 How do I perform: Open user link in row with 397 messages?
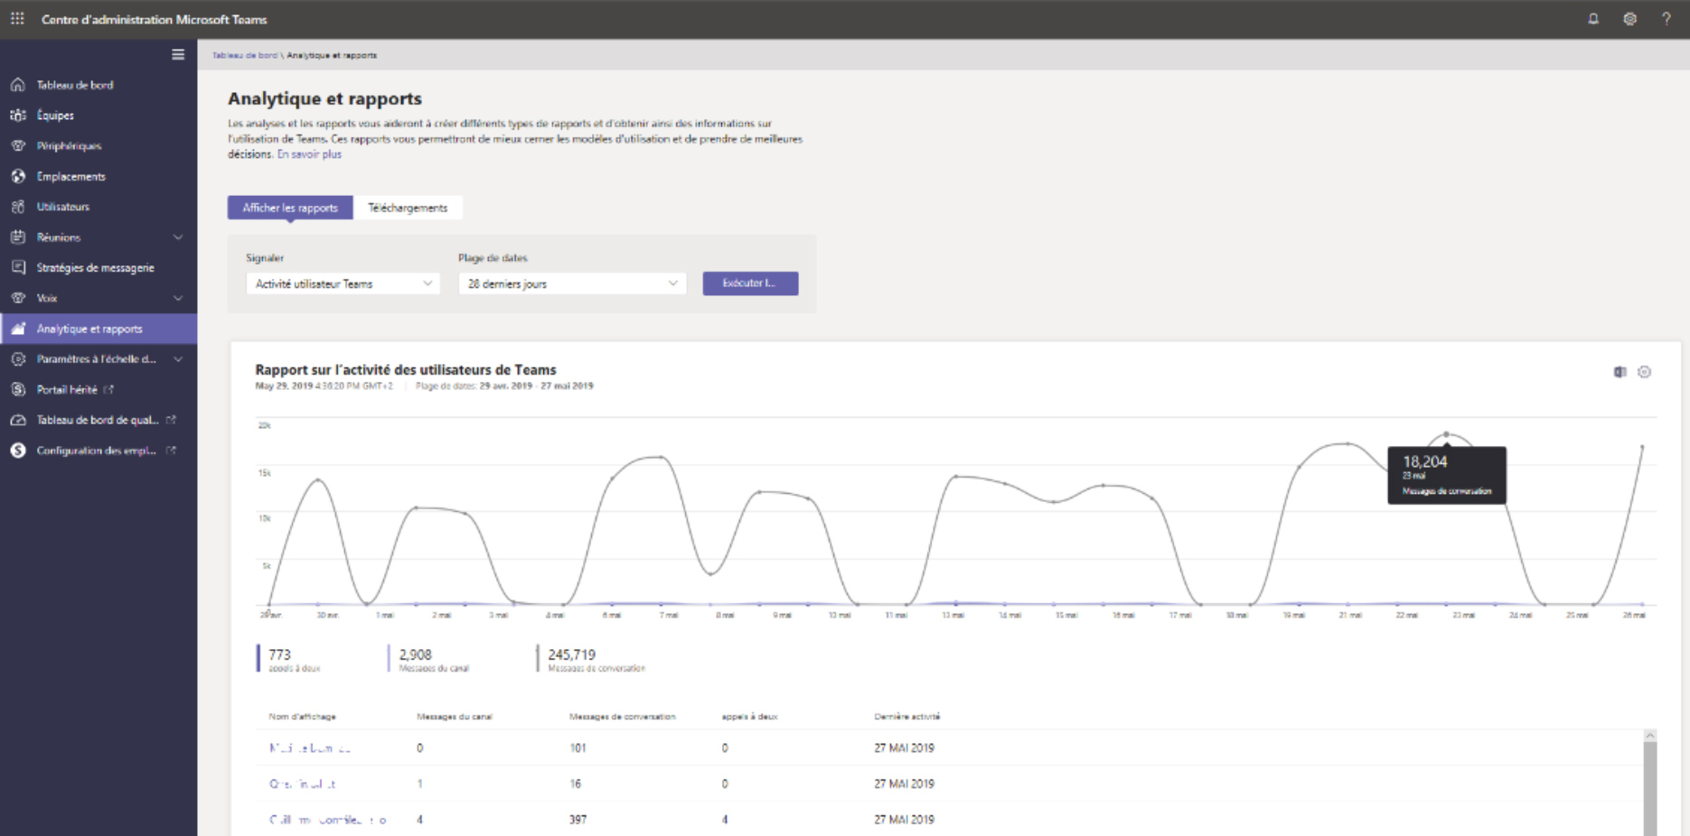pos(327,820)
